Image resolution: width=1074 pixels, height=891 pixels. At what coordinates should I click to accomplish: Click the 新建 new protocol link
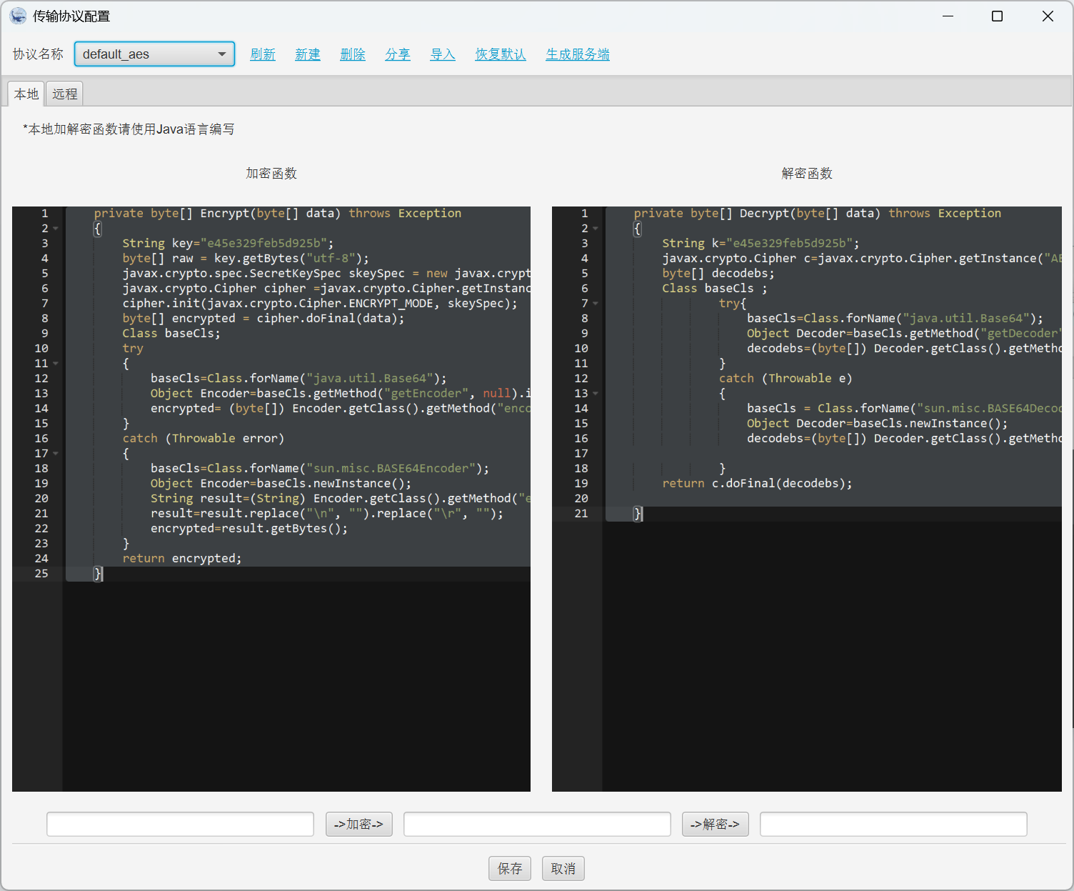[308, 54]
